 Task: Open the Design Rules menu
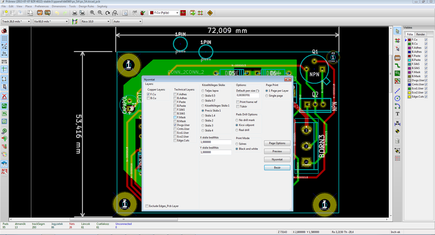[x=86, y=6]
